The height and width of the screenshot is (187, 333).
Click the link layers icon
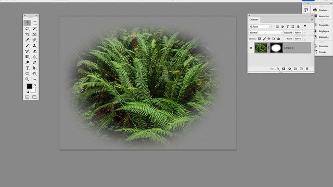tap(272, 69)
